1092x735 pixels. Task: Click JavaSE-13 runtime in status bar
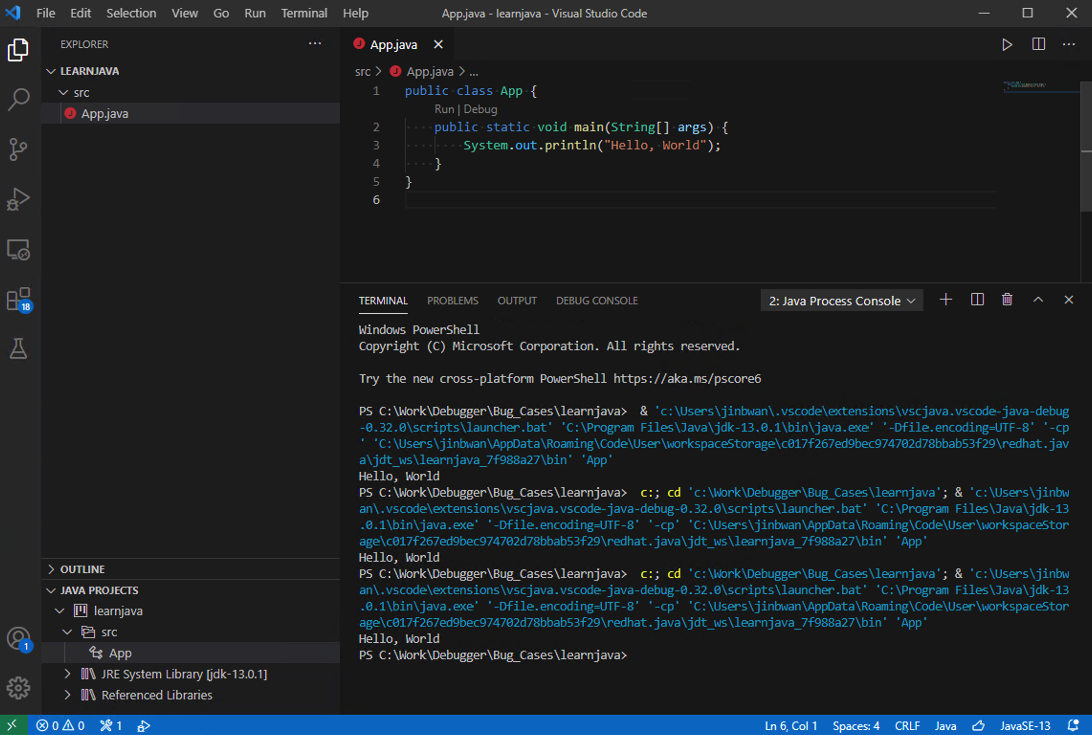coord(1025,725)
